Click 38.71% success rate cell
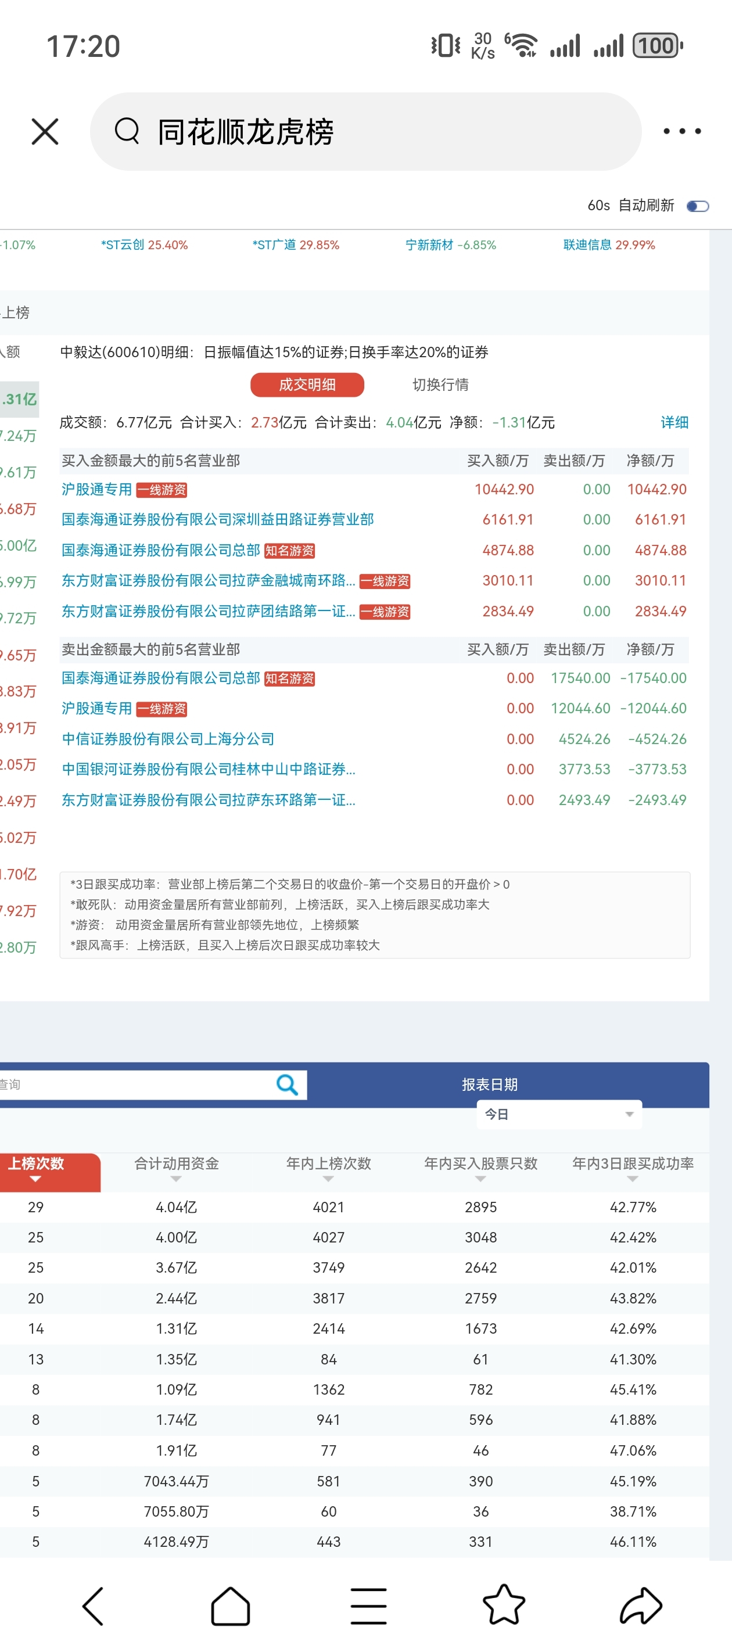 [x=633, y=1511]
